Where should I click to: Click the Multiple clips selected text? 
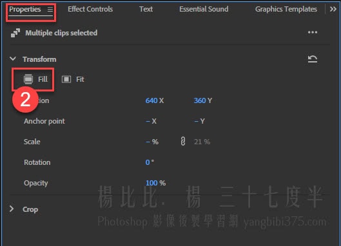[61, 33]
